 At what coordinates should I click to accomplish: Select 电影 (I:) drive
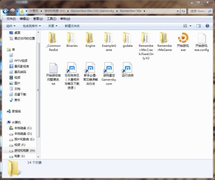coord(17,156)
